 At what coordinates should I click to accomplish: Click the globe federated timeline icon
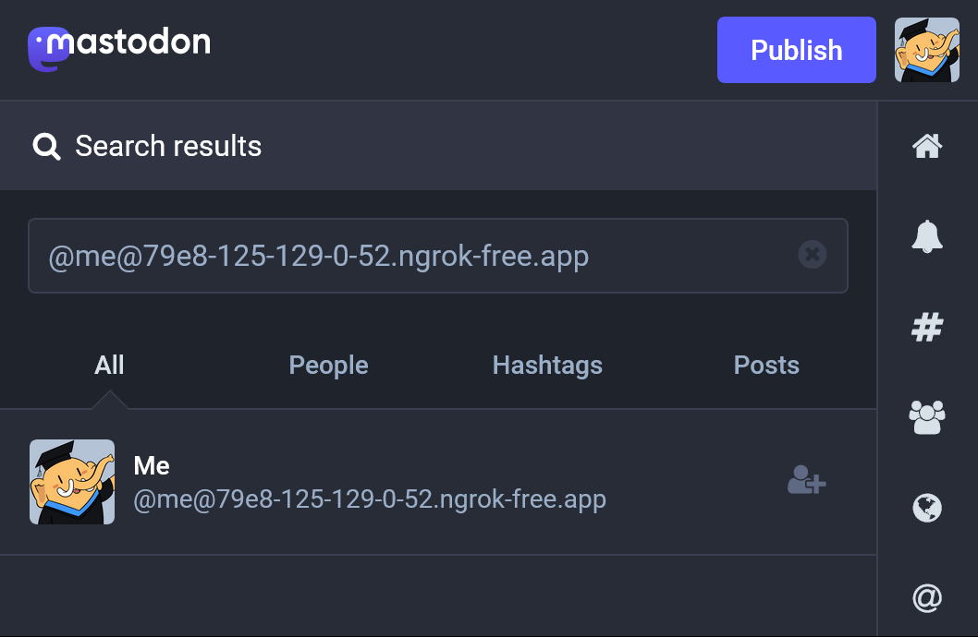(x=927, y=509)
